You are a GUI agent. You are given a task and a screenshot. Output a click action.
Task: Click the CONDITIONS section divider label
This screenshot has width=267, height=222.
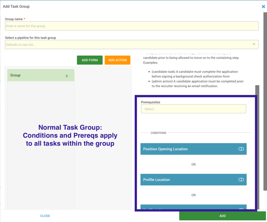click(158, 133)
